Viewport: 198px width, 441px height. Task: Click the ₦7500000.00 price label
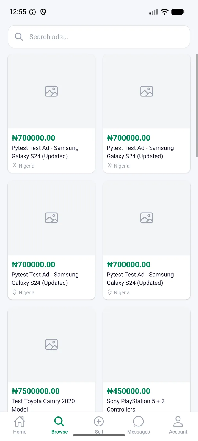click(x=35, y=391)
